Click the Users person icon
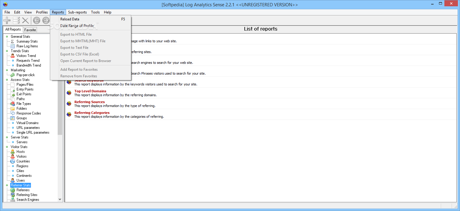Screen dimensions: 460x211 [x=13, y=180]
